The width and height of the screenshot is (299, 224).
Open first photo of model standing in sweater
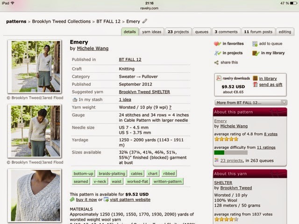coord(35,66)
